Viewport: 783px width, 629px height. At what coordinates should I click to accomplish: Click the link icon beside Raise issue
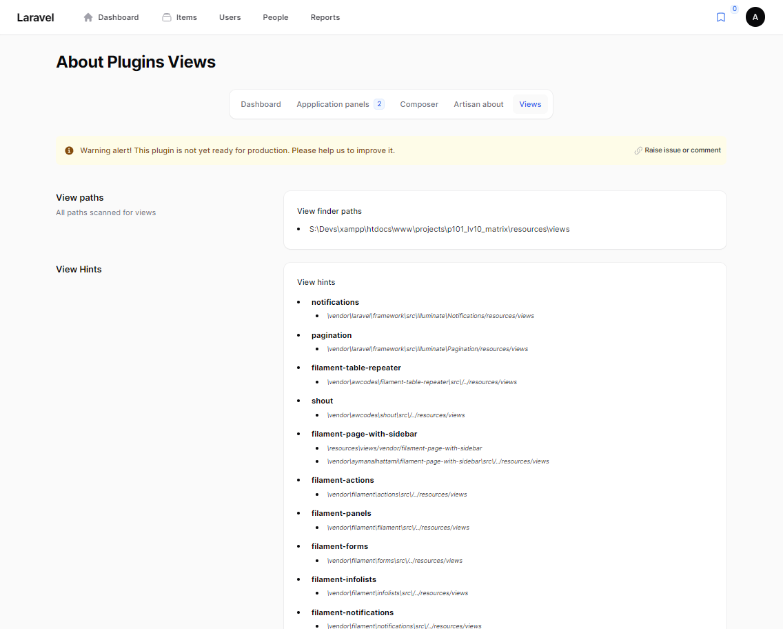[638, 150]
